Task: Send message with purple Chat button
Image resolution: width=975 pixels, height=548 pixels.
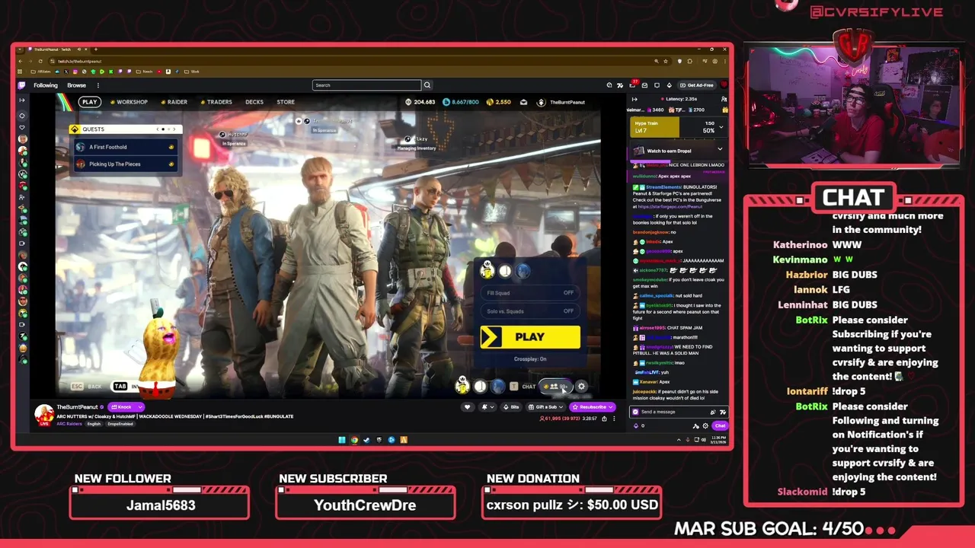Action: pyautogui.click(x=720, y=426)
